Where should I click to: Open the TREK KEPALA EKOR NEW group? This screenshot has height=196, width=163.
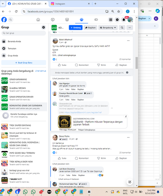pyautogui.click(x=24, y=163)
